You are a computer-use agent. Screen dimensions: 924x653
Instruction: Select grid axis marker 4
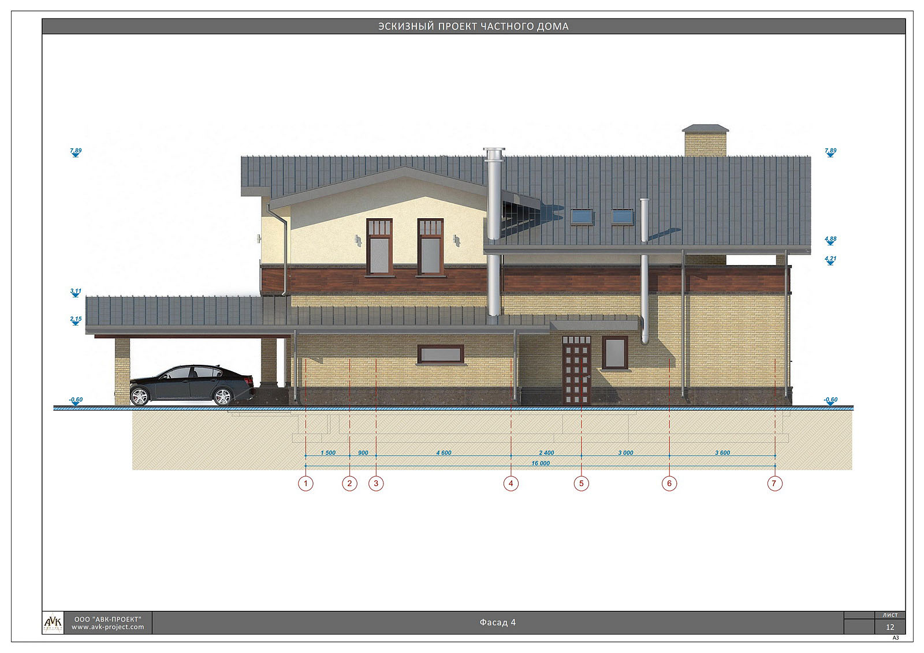tap(511, 483)
